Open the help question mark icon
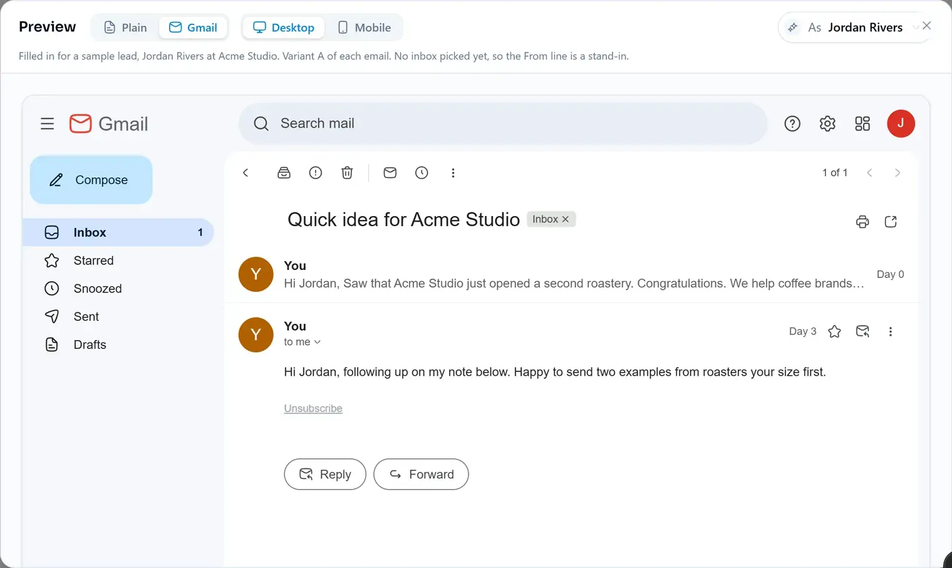 (792, 123)
